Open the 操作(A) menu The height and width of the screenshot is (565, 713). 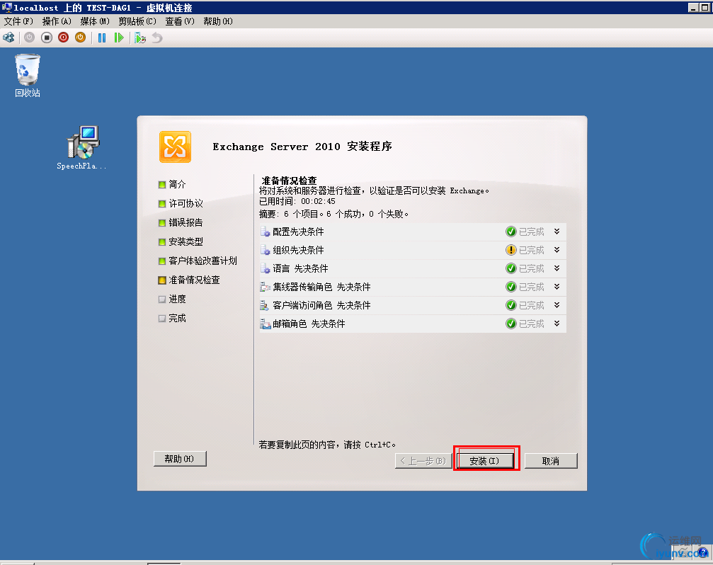[57, 21]
